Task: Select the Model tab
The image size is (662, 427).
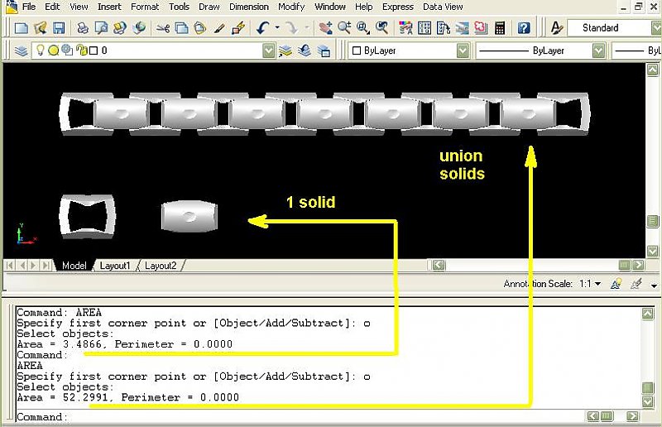Action: 74,266
